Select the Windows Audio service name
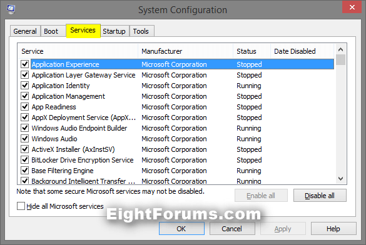The height and width of the screenshot is (245, 366). 54,139
